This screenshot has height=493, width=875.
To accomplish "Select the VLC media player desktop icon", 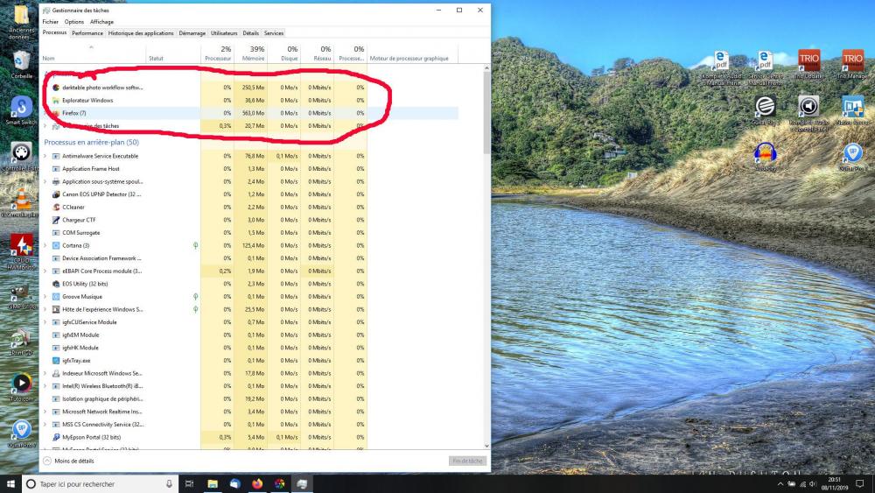I will [x=21, y=202].
